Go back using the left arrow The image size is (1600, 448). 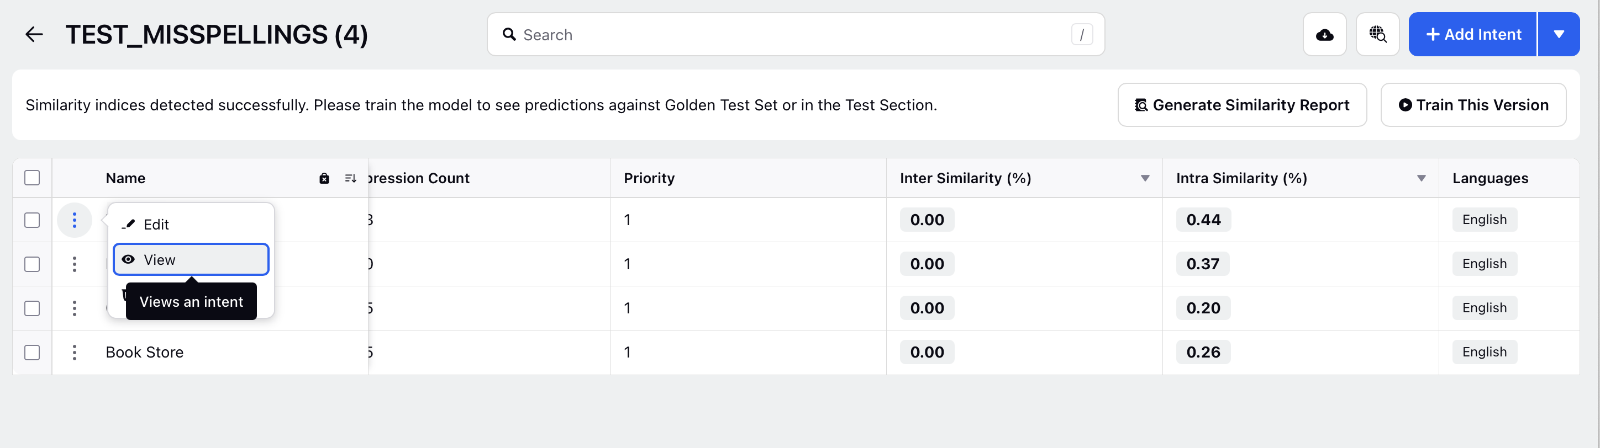(x=34, y=34)
